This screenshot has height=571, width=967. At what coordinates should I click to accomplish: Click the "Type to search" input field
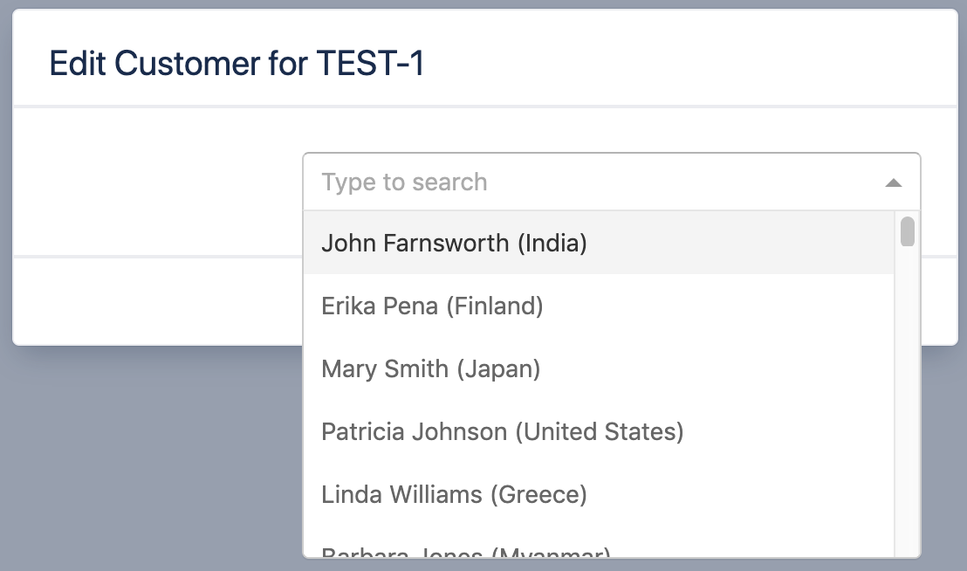593,182
